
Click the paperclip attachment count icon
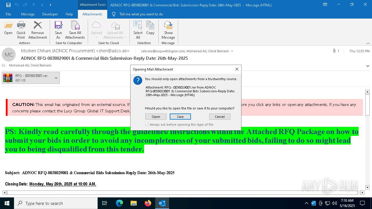coord(335,51)
